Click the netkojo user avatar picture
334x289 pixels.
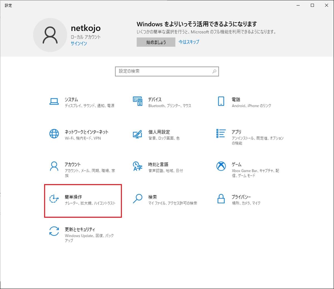pyautogui.click(x=50, y=35)
